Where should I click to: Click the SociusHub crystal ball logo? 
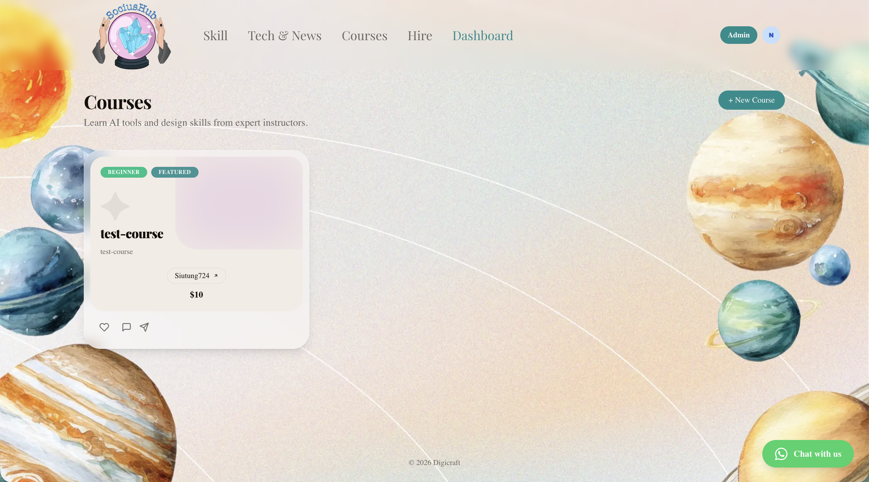131,36
